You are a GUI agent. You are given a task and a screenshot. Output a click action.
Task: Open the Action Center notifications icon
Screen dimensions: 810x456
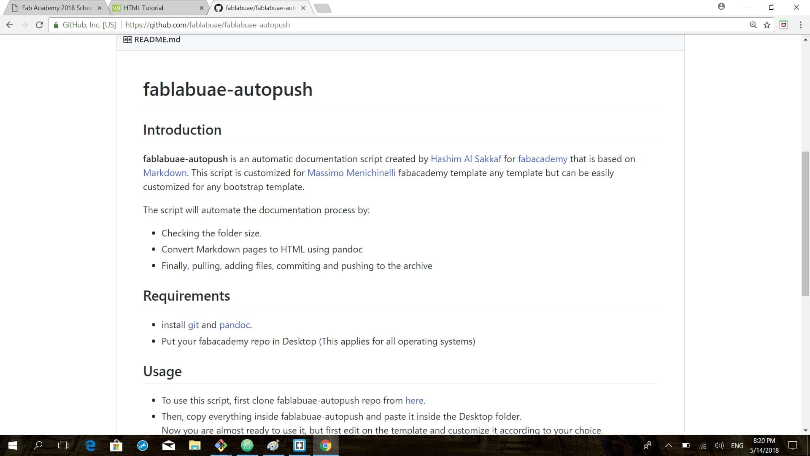tap(793, 445)
